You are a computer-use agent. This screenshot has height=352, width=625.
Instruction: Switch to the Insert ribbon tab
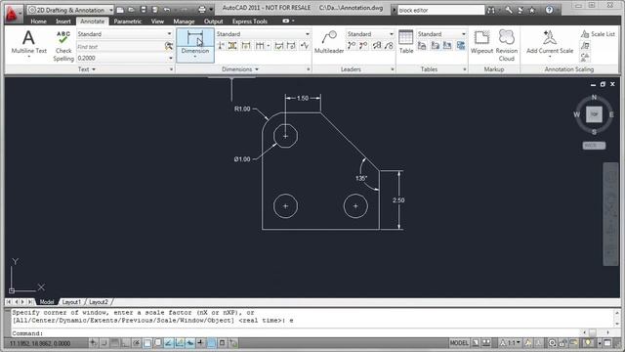[62, 22]
